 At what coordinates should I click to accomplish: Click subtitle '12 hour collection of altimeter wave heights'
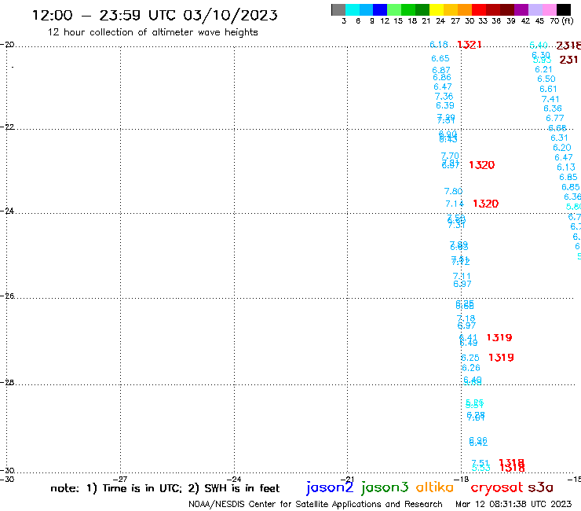click(153, 32)
